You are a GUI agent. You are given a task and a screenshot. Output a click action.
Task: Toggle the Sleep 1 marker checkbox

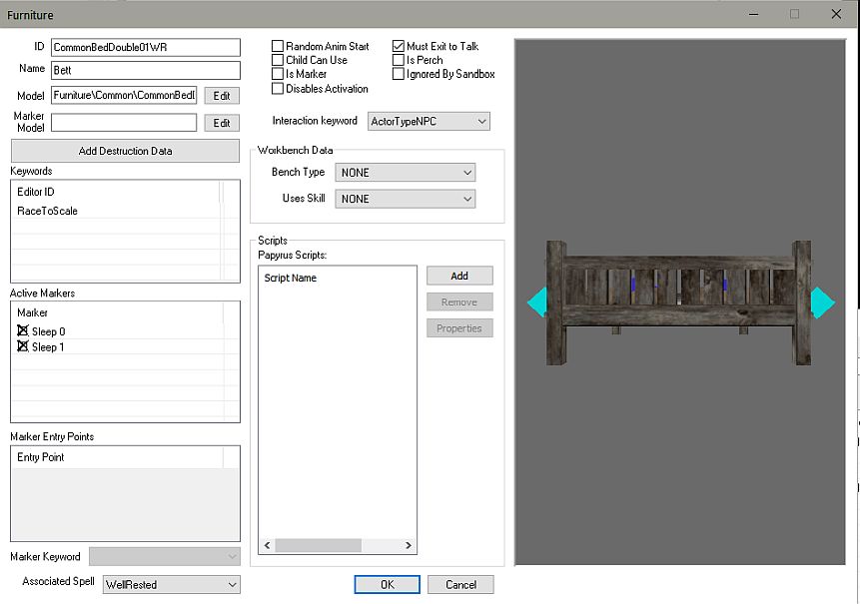23,347
